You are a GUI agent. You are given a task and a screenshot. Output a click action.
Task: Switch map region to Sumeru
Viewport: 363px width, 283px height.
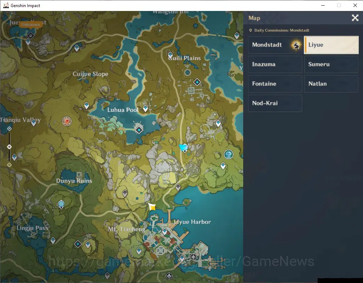[x=331, y=64]
